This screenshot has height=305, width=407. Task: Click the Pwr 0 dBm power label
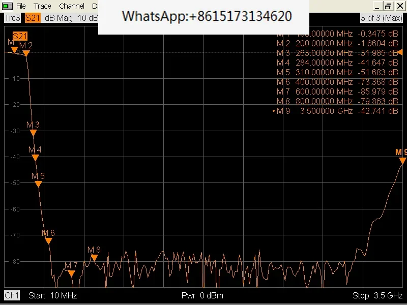point(202,295)
